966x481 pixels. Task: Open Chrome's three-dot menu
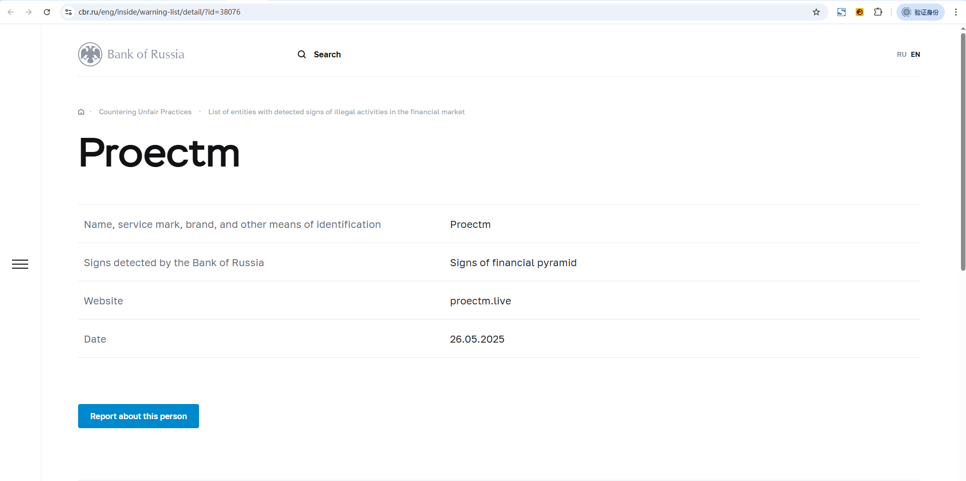955,12
